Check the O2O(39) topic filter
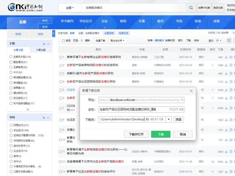The width and height of the screenshot is (235, 176). click(x=11, y=72)
